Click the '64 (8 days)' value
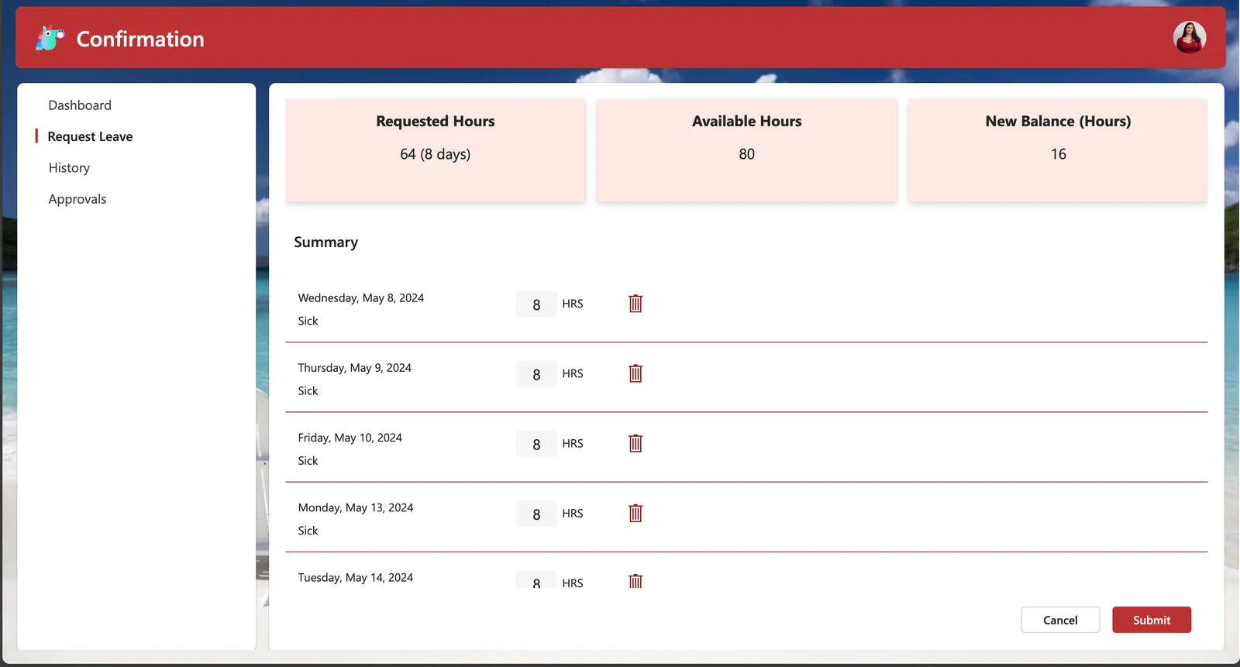Image resolution: width=1240 pixels, height=667 pixels. coord(436,154)
